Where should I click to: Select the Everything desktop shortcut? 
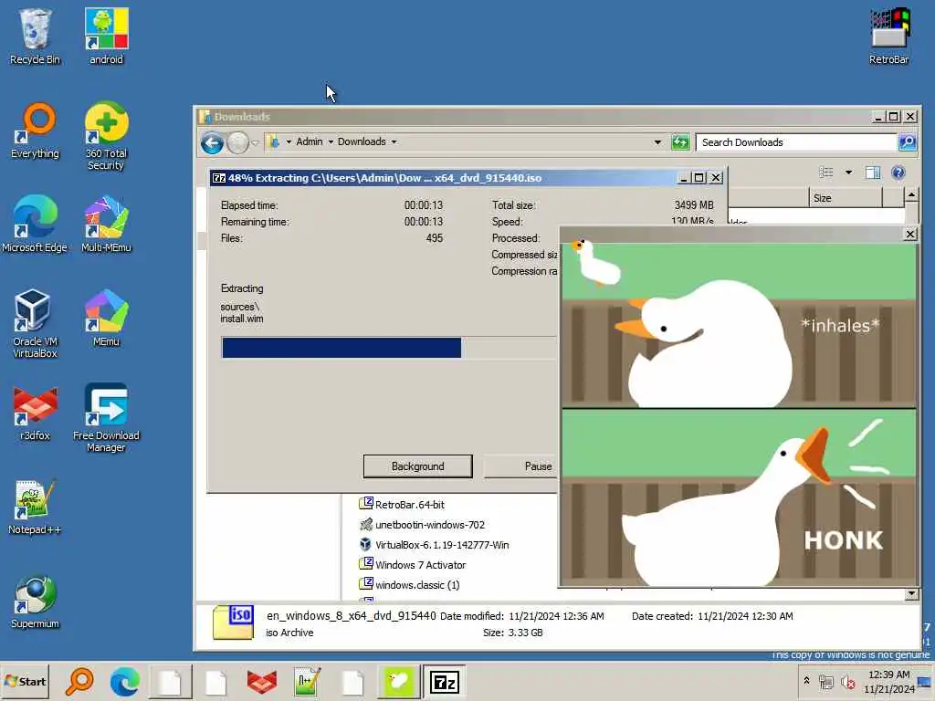pyautogui.click(x=35, y=131)
